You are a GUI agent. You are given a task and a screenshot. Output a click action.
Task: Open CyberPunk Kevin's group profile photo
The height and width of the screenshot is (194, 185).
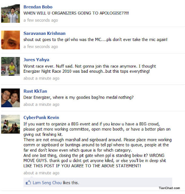[x=11, y=124]
